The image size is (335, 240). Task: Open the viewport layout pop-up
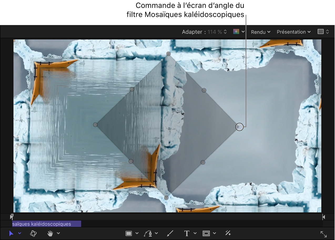[323, 32]
